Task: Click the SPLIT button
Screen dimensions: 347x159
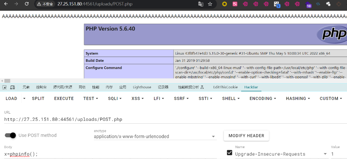Action: tap(38, 98)
